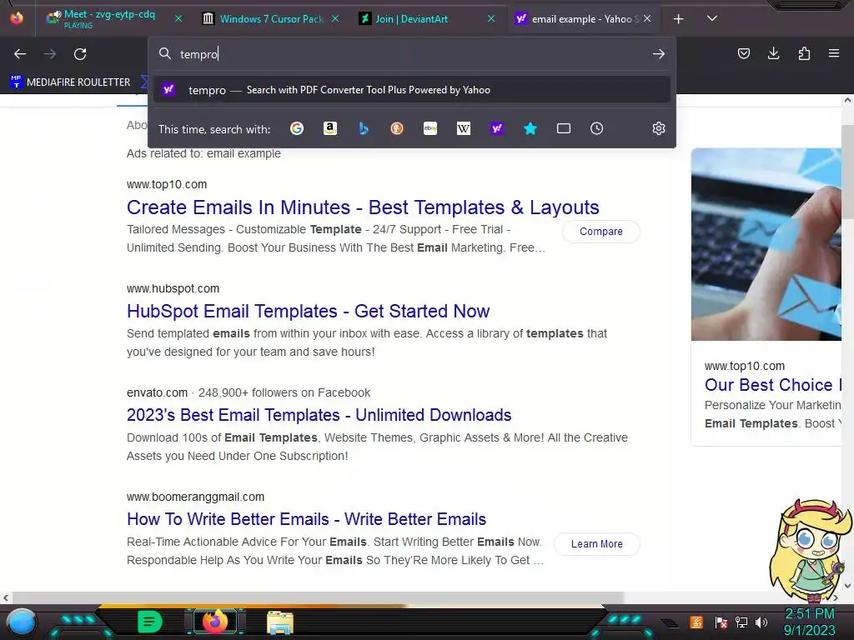Click the Go arrow in the address bar
This screenshot has width=854, height=640.
[659, 54]
